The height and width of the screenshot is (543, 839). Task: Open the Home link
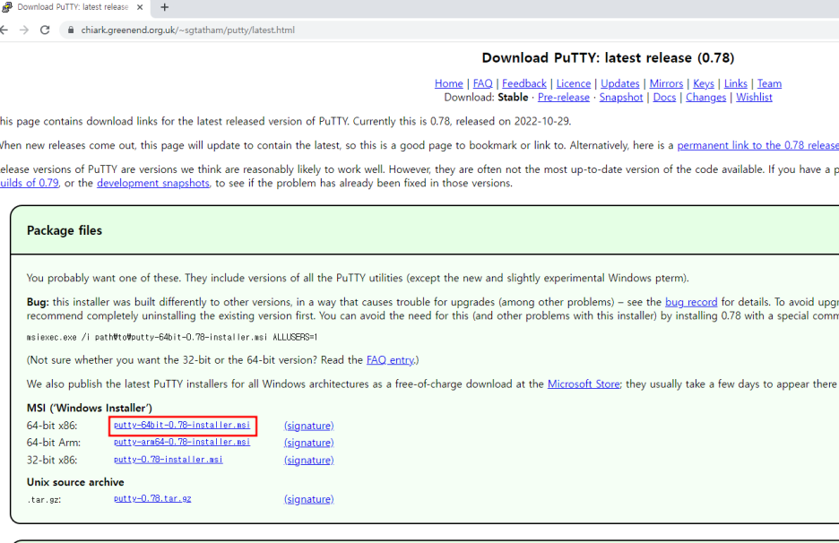448,83
